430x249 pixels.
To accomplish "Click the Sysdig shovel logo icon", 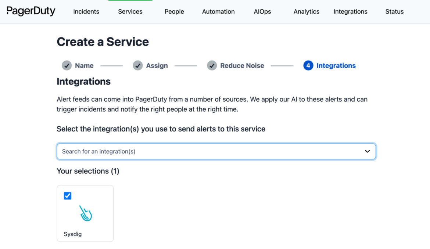I will coord(86,213).
